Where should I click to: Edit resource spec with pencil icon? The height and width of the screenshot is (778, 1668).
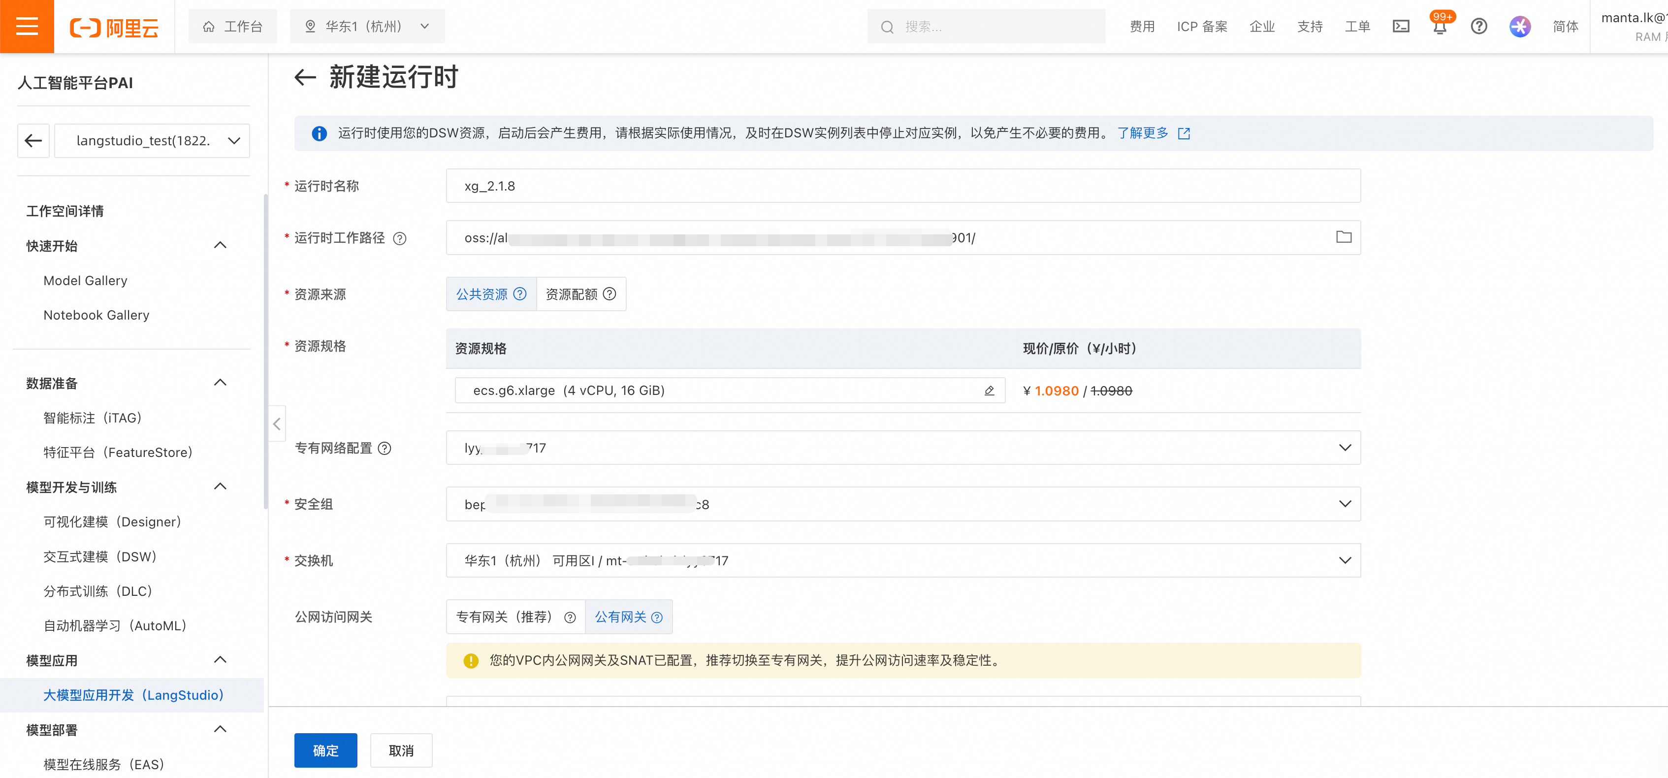click(x=989, y=390)
